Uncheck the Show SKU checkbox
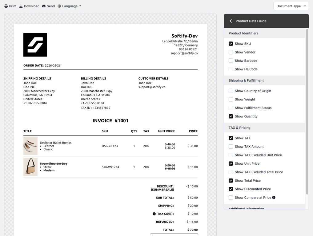This screenshot has width=313, height=236. tap(231, 44)
